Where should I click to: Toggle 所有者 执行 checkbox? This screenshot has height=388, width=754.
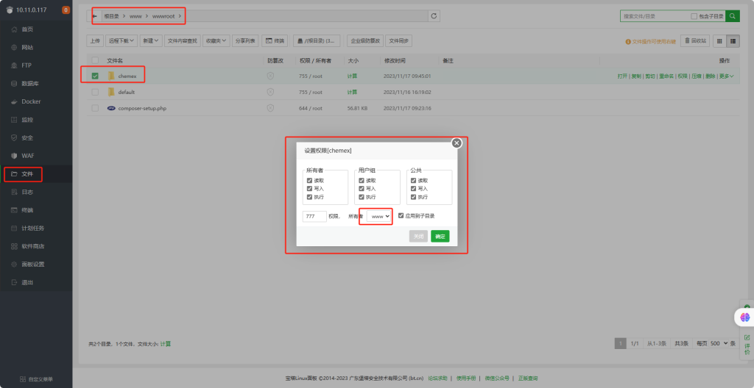310,197
